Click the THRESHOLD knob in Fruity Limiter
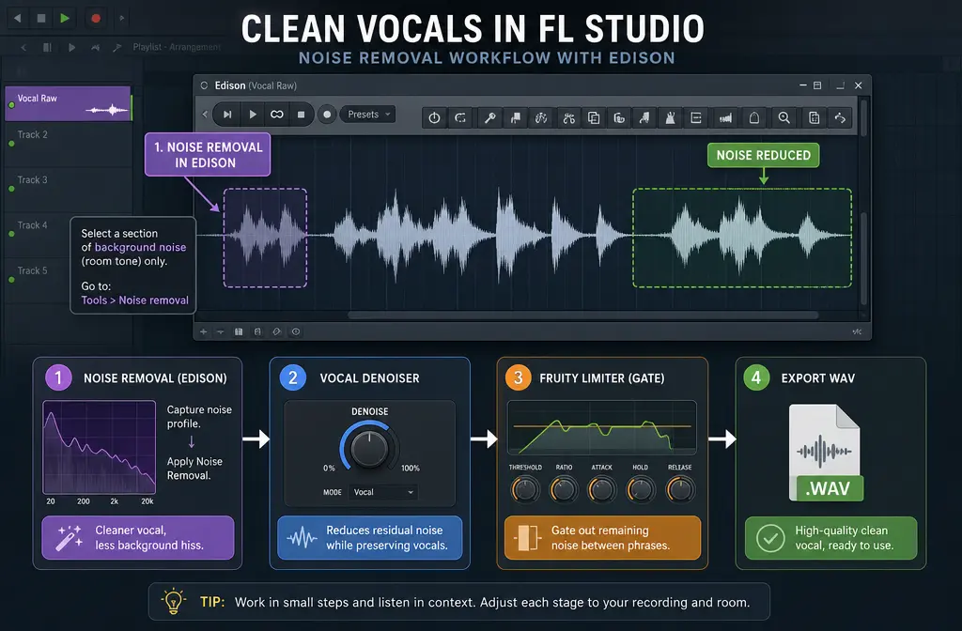Screen dimensions: 962x631 525,490
